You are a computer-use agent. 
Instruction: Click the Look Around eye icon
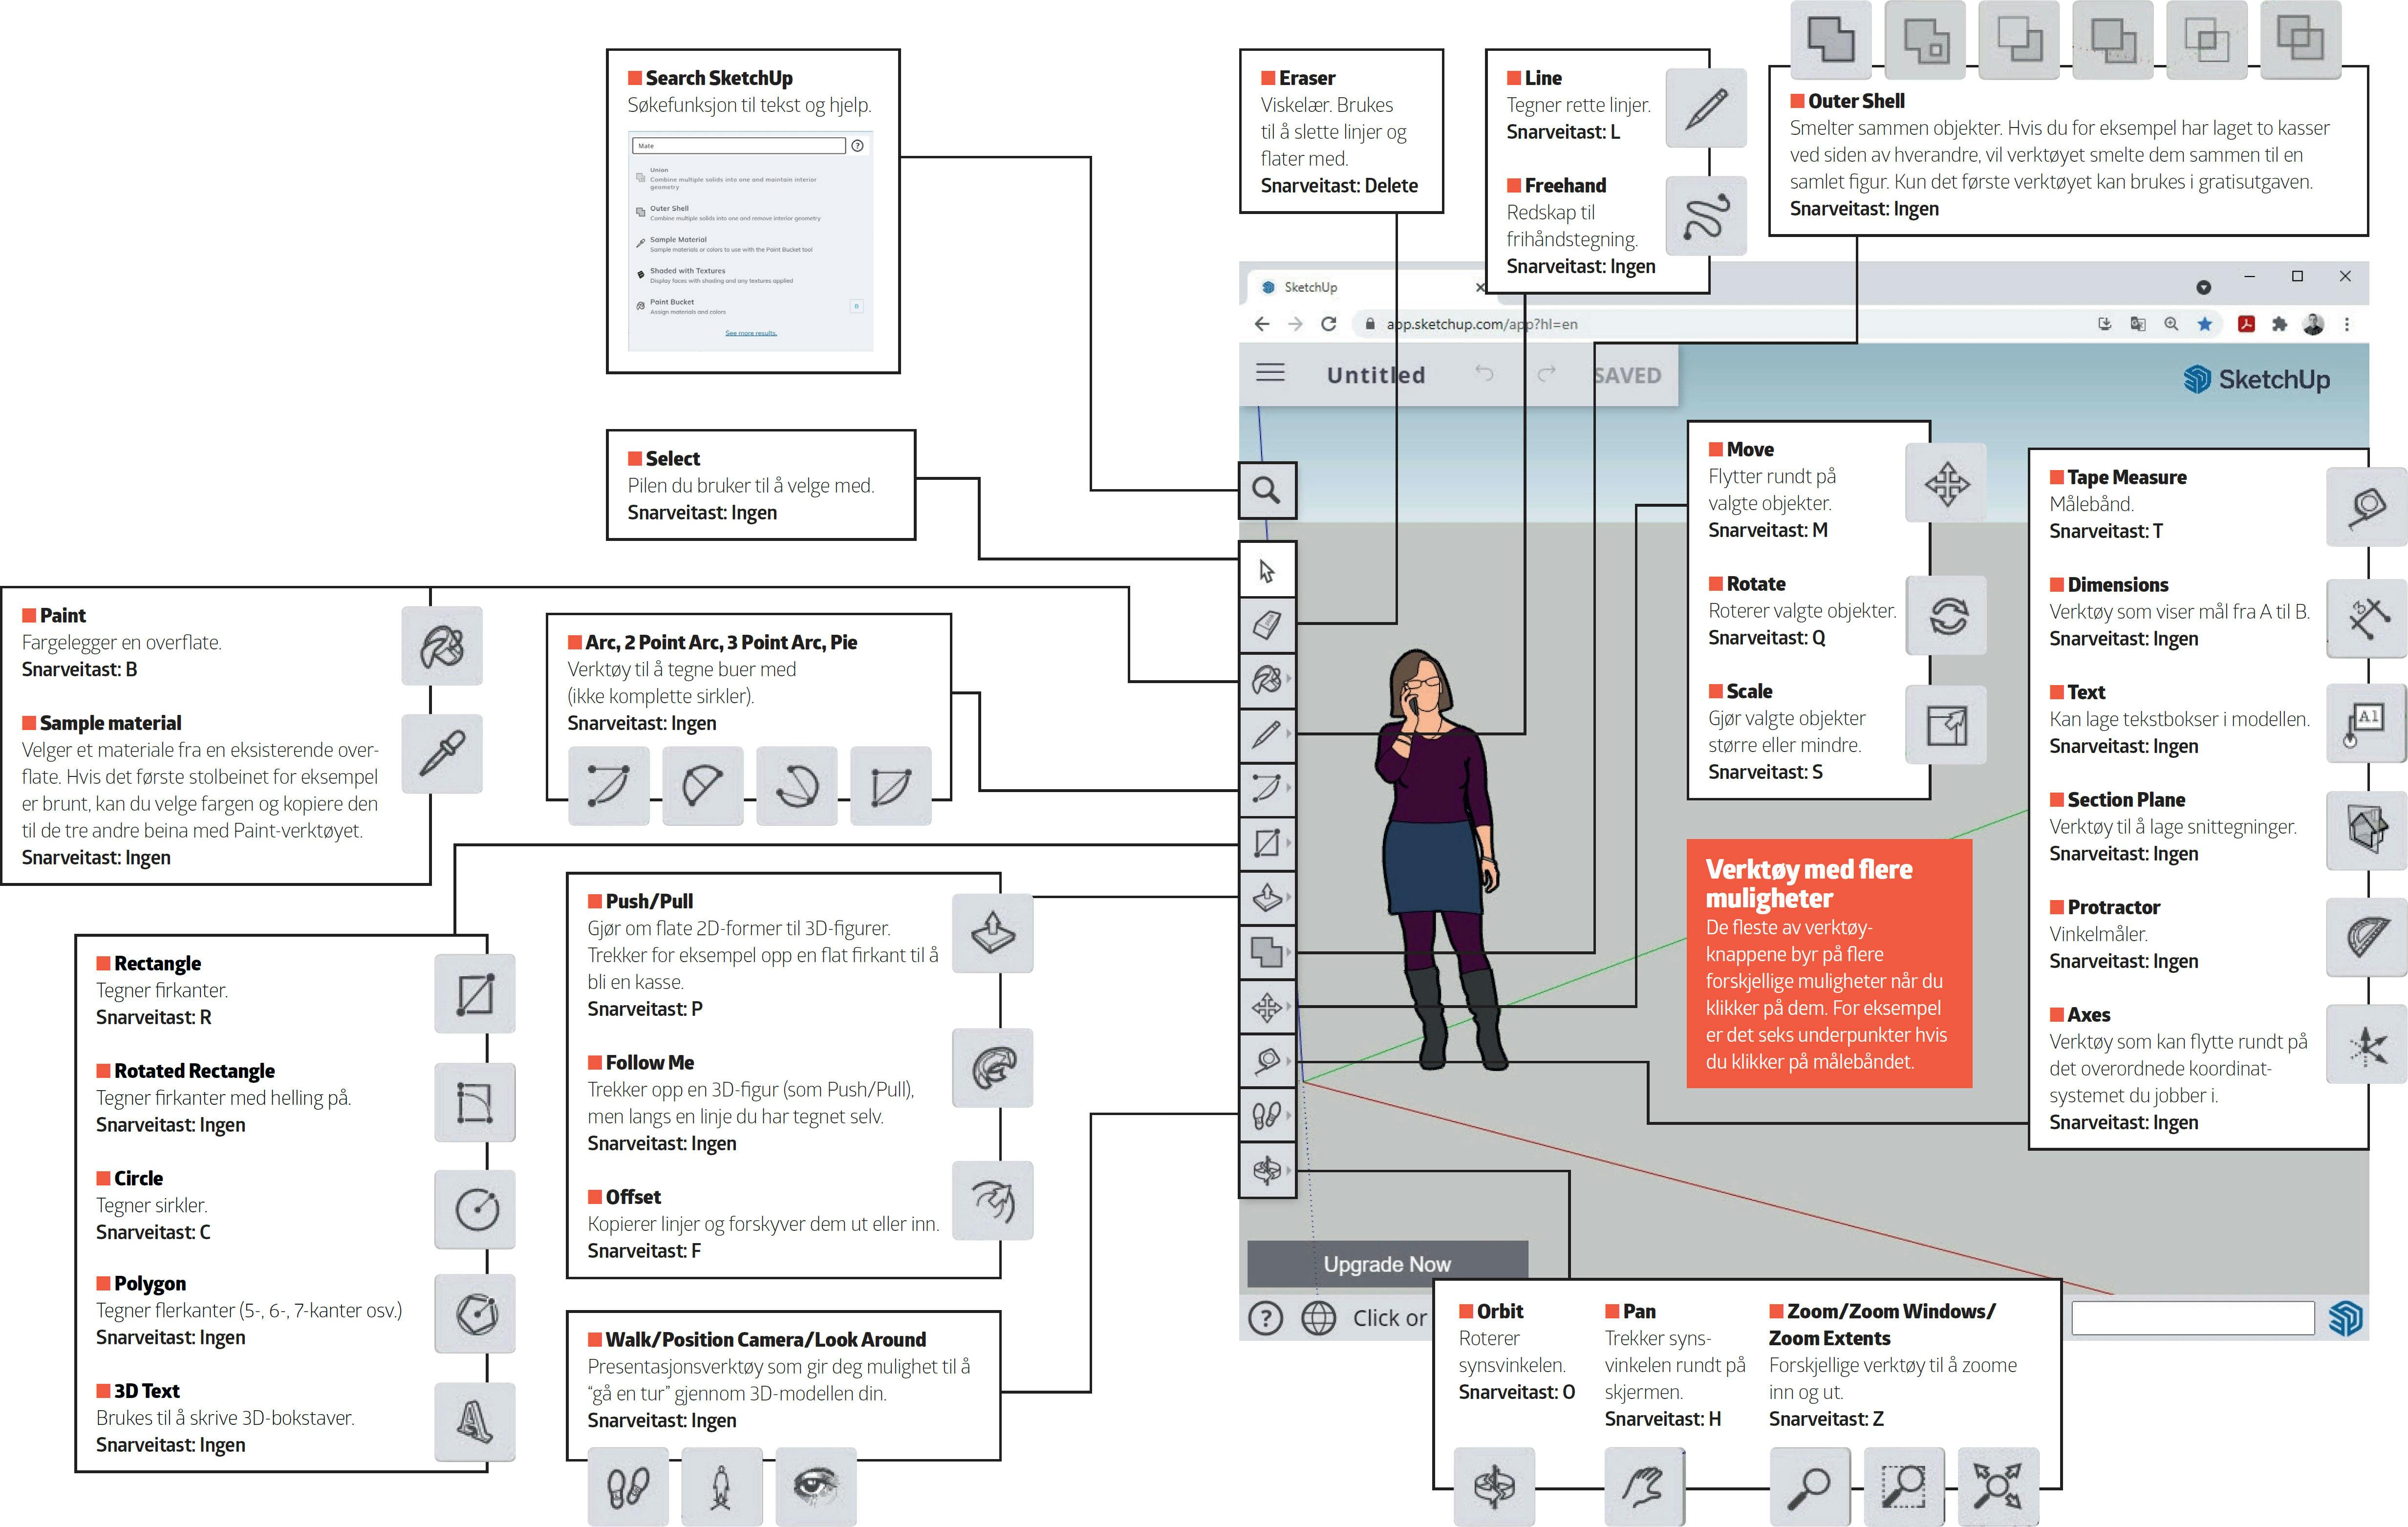816,1487
